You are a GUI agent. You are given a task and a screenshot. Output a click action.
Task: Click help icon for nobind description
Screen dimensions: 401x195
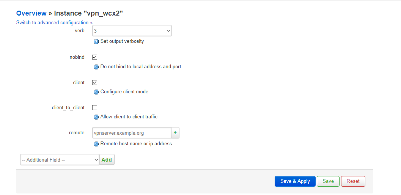pos(96,67)
